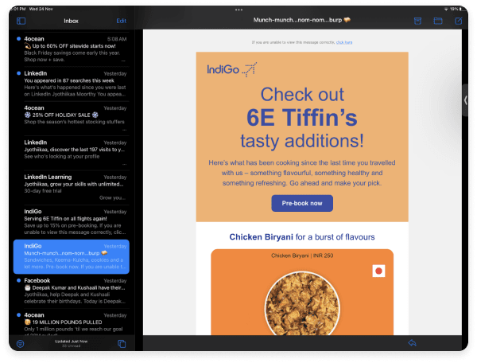Toggle the sidebar panel icon
Image resolution: width=477 pixels, height=363 pixels.
[x=21, y=21]
